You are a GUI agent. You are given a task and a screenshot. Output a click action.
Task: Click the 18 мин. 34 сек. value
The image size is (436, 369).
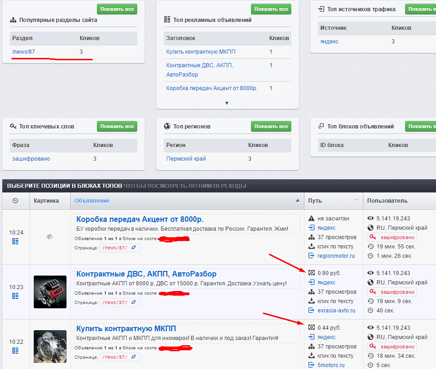pos(396,356)
